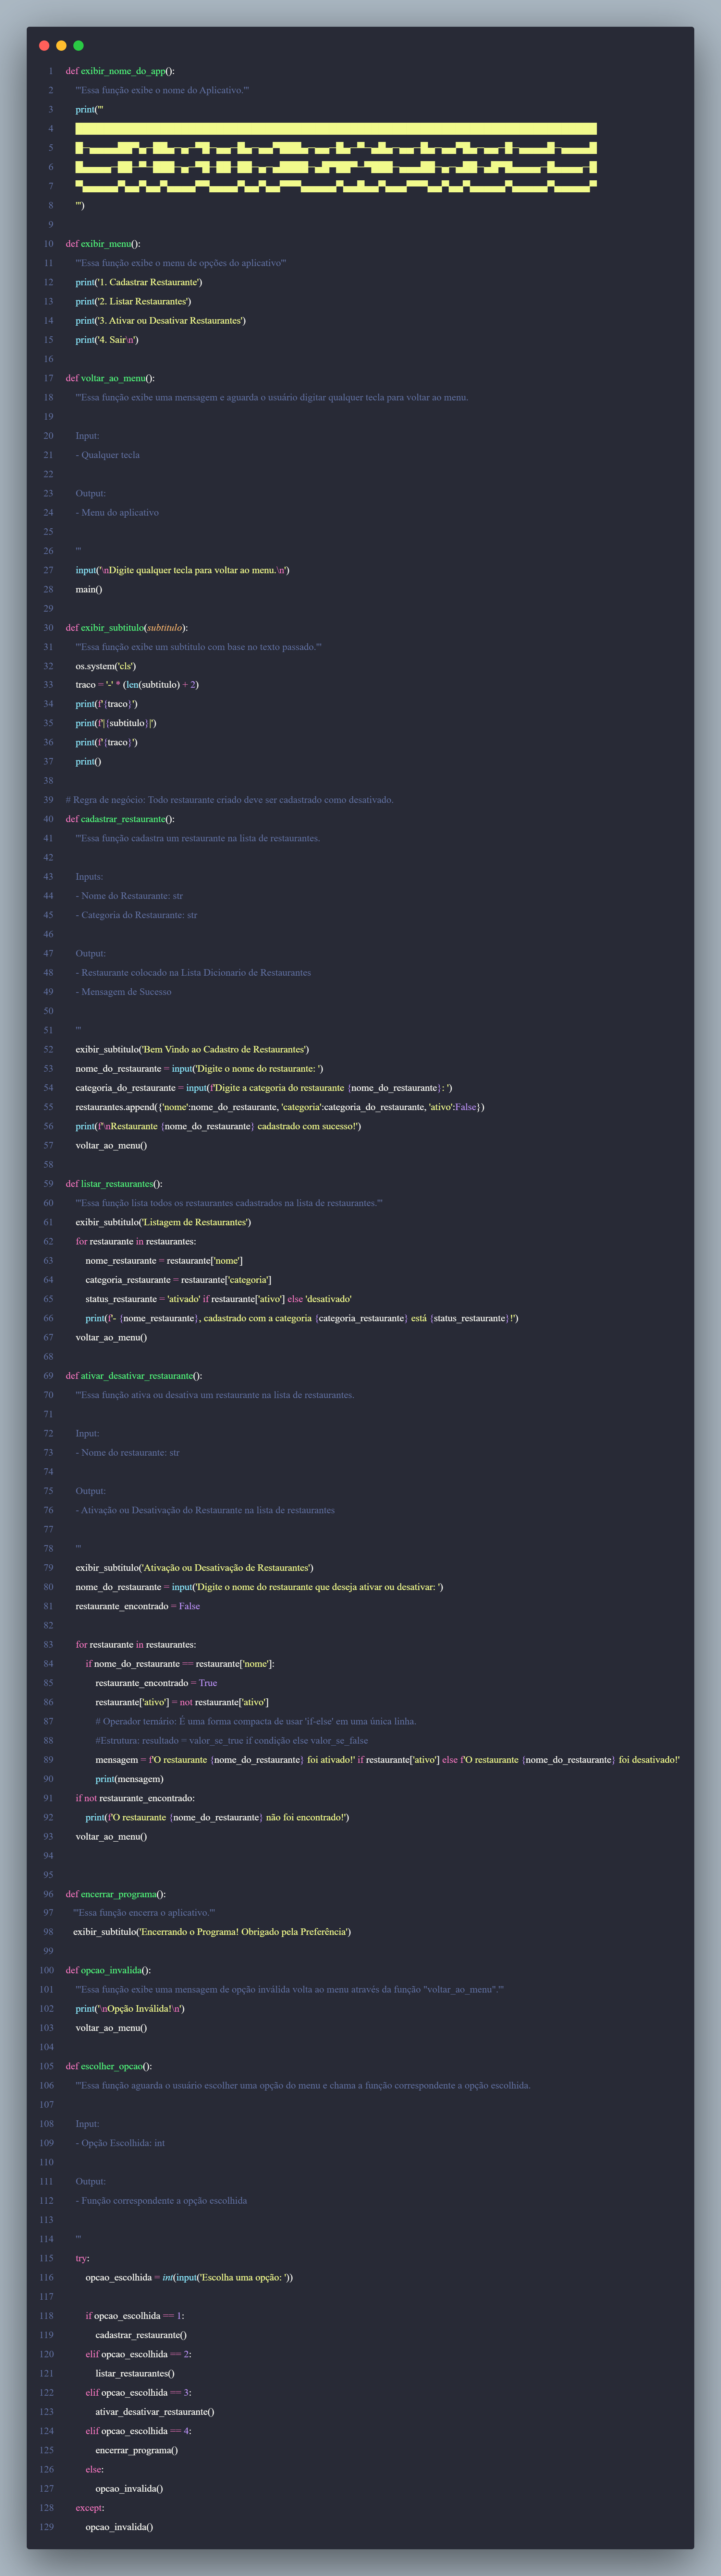This screenshot has height=2576, width=721.
Task: Click the 'main()' call on line 28
Action: click(x=89, y=589)
